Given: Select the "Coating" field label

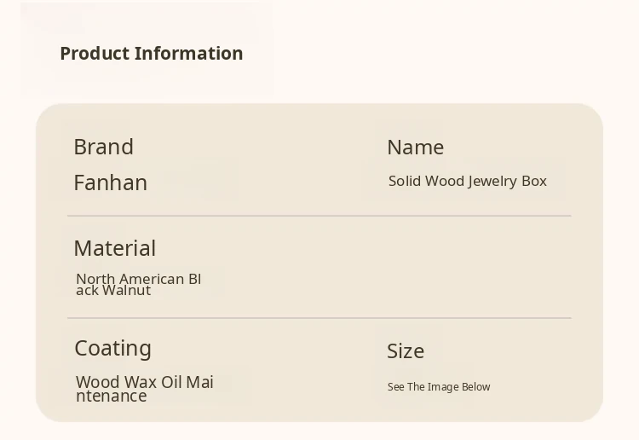Looking at the screenshot, I should (112, 348).
